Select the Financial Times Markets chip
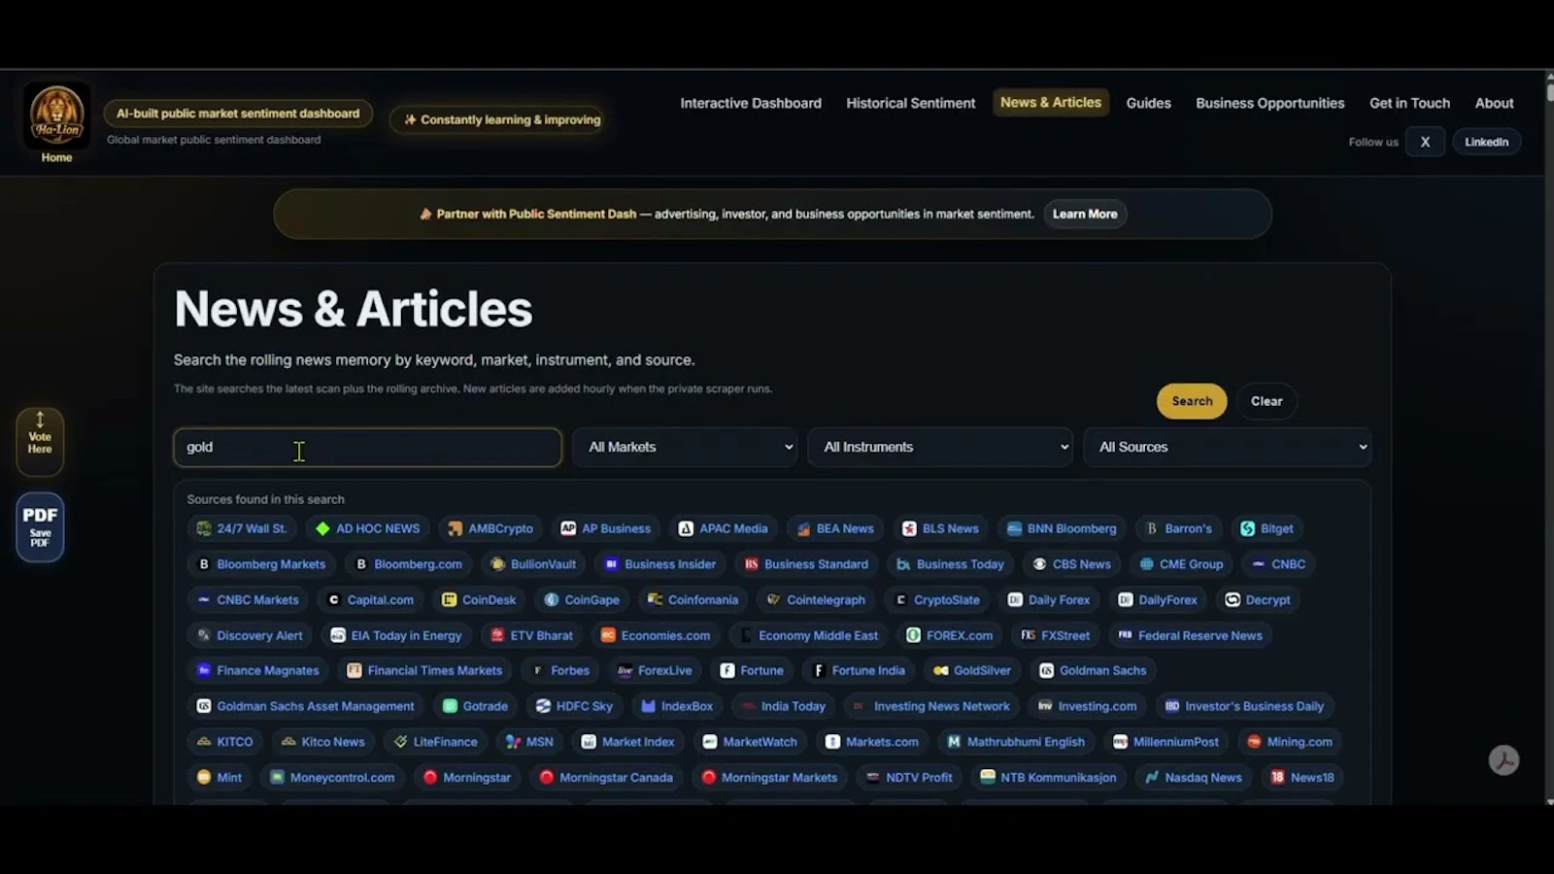The width and height of the screenshot is (1554, 874). [x=424, y=670]
